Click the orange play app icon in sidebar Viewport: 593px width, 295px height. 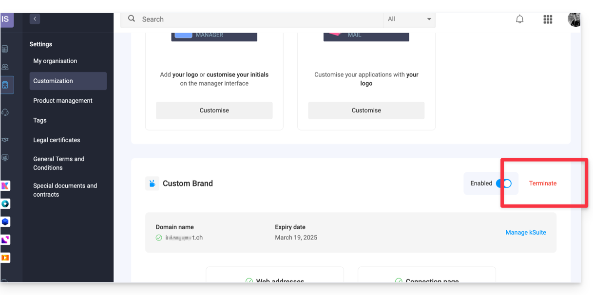point(5,258)
